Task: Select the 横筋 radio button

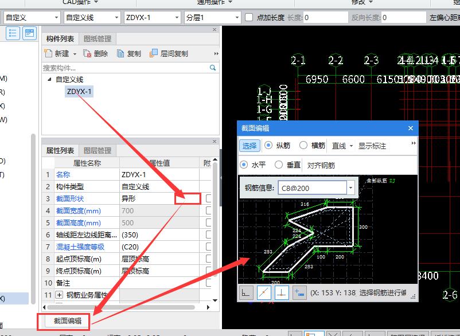Action: (303, 146)
